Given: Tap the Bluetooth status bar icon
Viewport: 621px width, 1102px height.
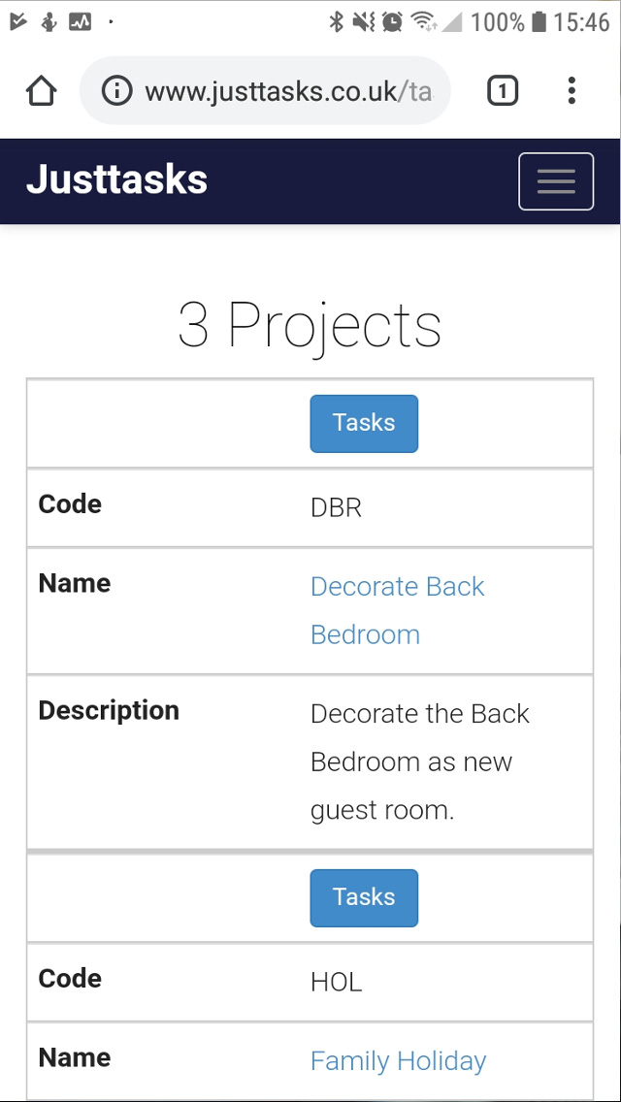Looking at the screenshot, I should pyautogui.click(x=337, y=21).
